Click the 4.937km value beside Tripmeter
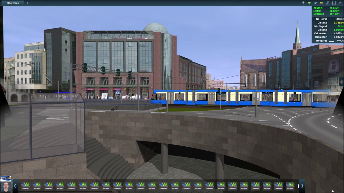The width and height of the screenshot is (344, 193). click(x=339, y=37)
